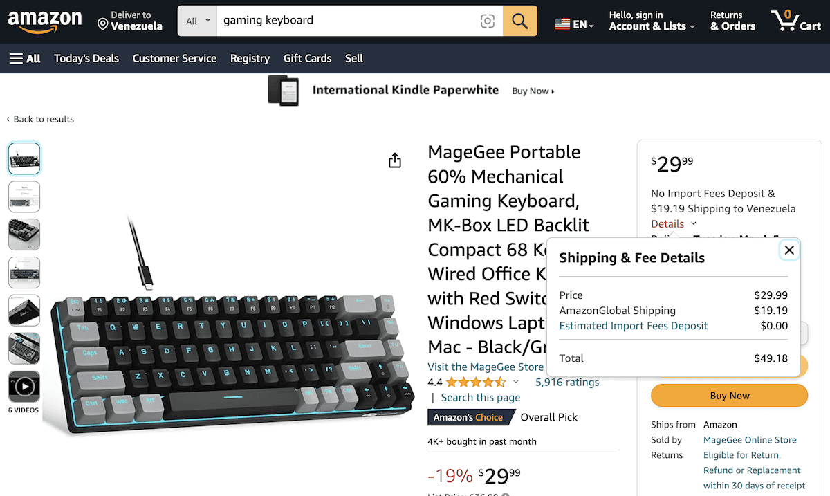Visit the MageGee Store link
Screen dimensions: 830x496
[x=485, y=367]
